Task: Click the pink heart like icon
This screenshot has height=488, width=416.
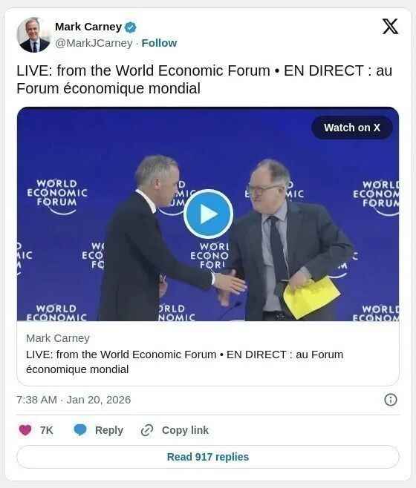Action: (25, 430)
